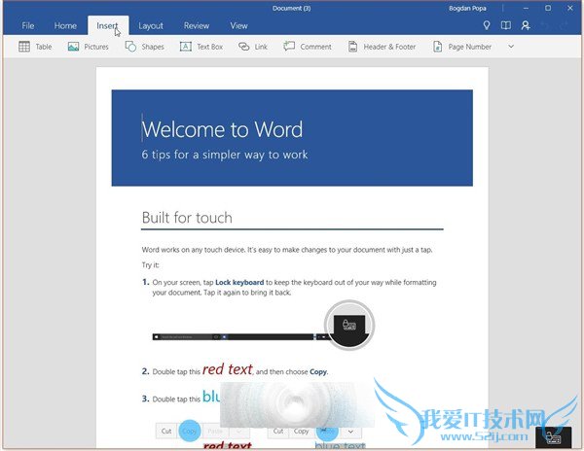Image resolution: width=584 pixels, height=451 pixels.
Task: Click the "Welcome to Word" title text
Action: click(x=222, y=129)
